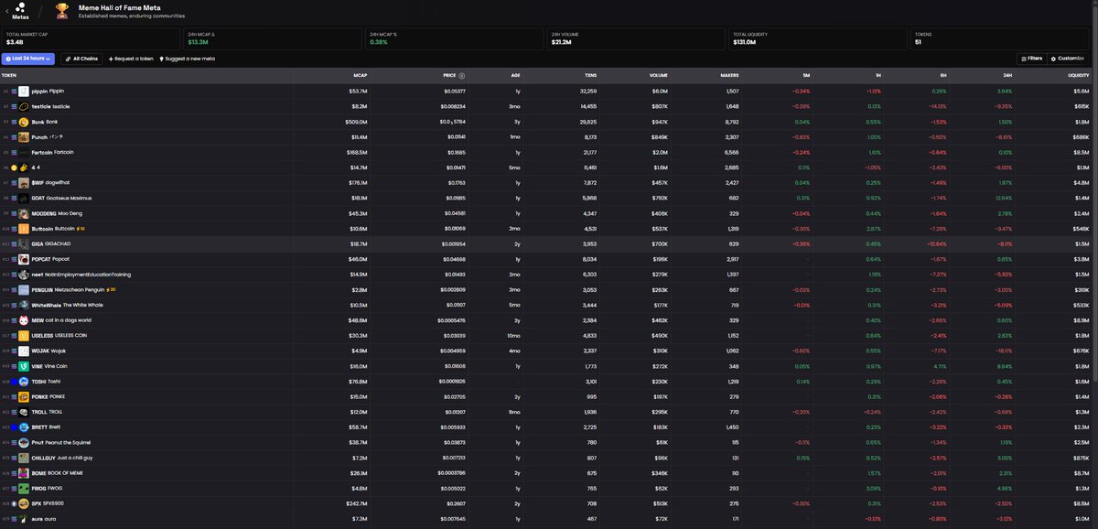Open the Last 24 hours dropdown
Viewport: 1098px width, 529px height.
point(29,59)
